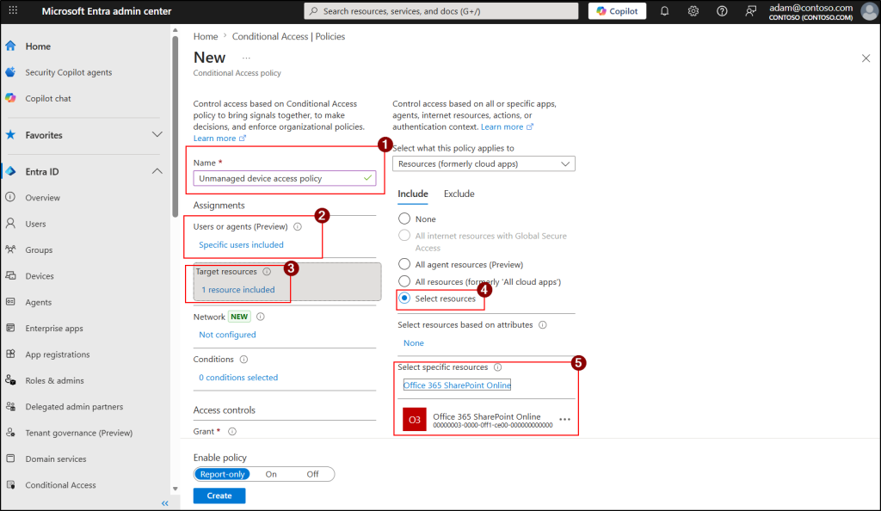Set Enable policy to On
Viewport: 881px width, 511px height.
click(x=271, y=474)
